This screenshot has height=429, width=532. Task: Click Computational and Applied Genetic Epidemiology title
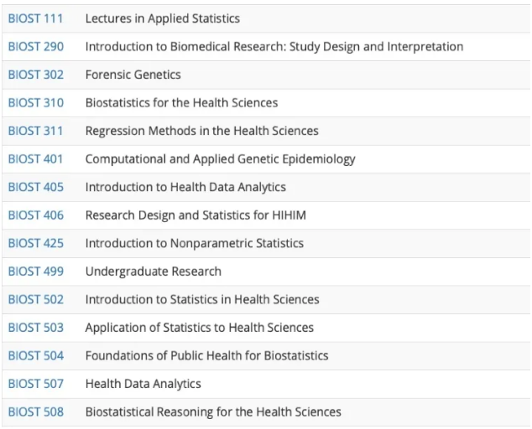(x=221, y=159)
